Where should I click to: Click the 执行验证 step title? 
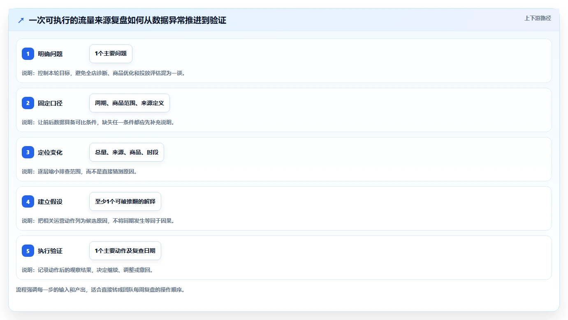pyautogui.click(x=50, y=251)
